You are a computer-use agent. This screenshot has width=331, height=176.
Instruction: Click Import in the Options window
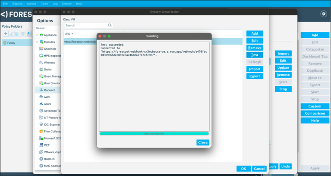[283, 53]
